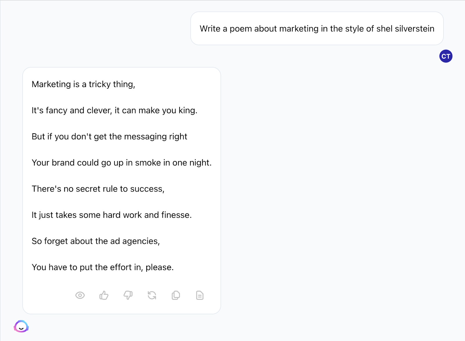Click the line "Your brand could go up in smoke"
Image resolution: width=465 pixels, height=341 pixels.
point(121,163)
